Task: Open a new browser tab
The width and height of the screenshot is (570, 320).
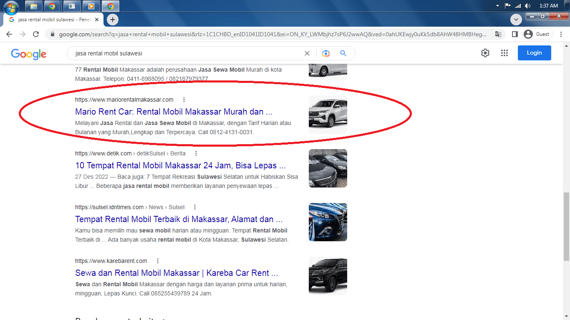Action: (x=112, y=20)
